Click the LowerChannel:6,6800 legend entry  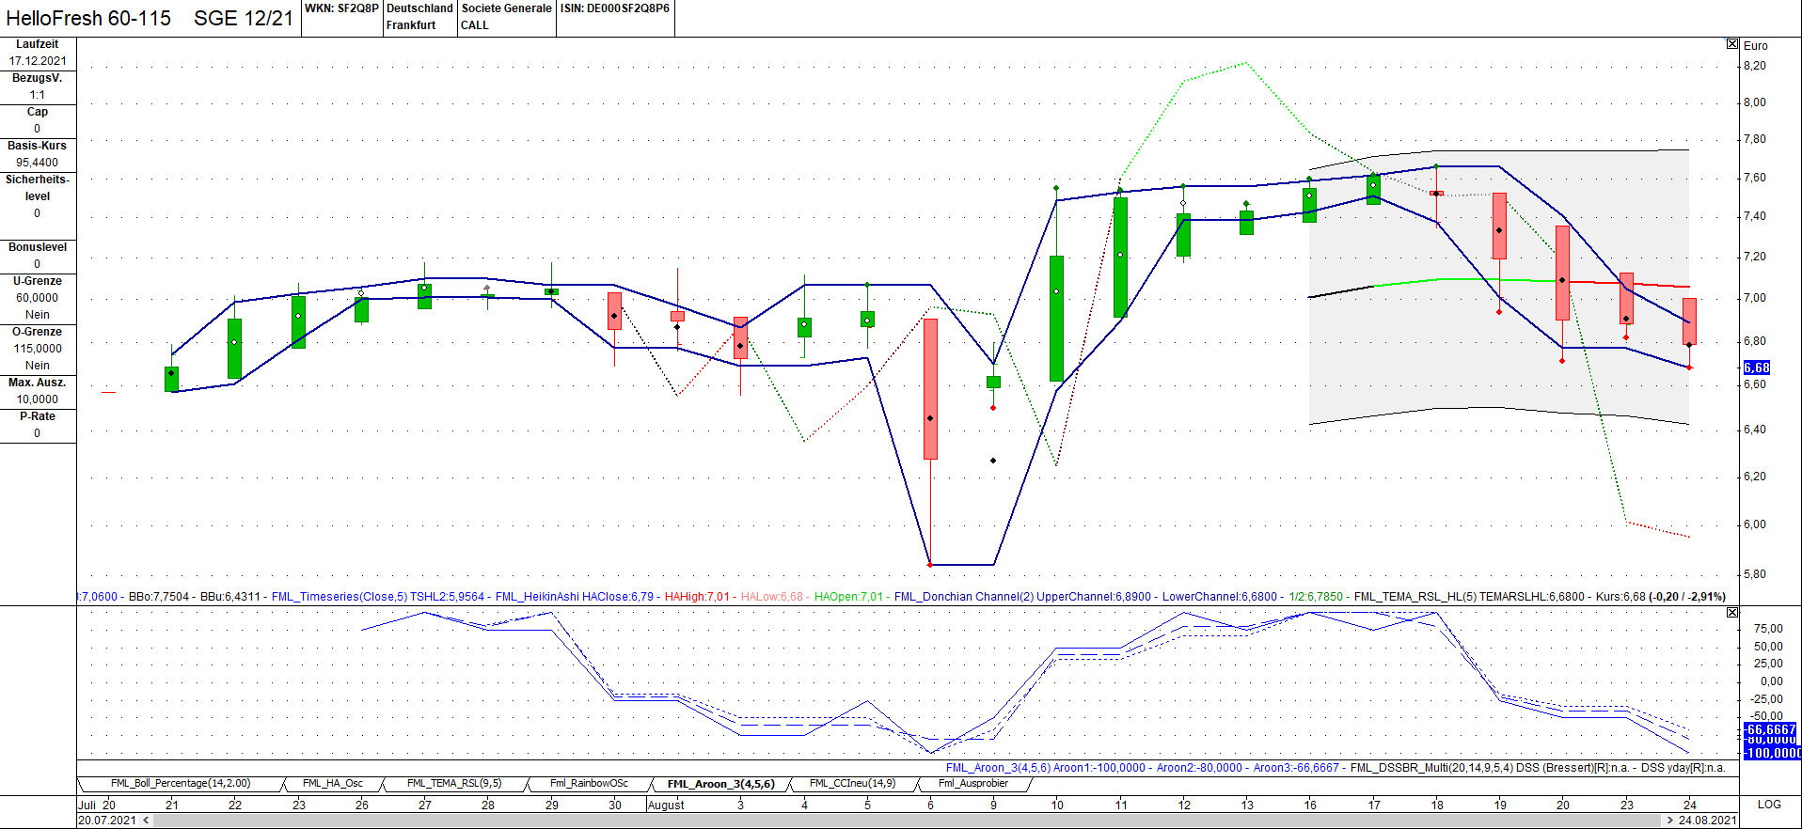click(1220, 597)
